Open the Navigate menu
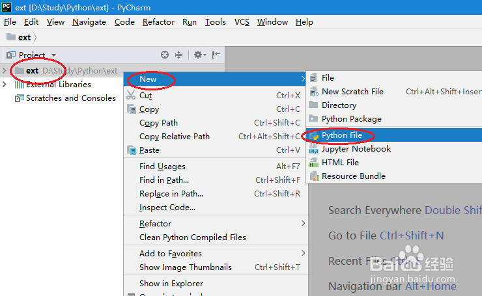Screen dimensions: 482x296 [x=89, y=22]
